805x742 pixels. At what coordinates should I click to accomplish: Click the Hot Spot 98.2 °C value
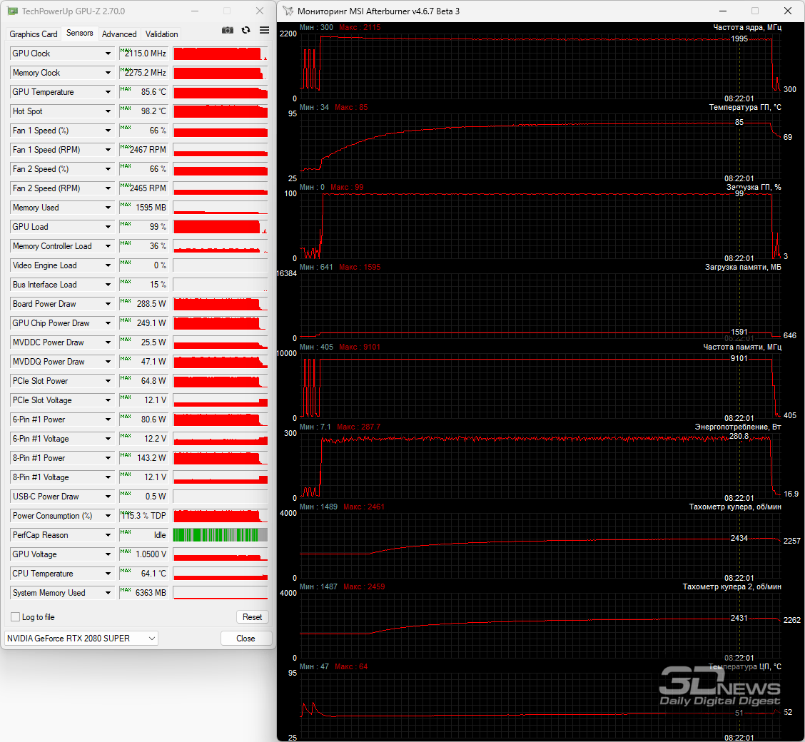tap(143, 111)
